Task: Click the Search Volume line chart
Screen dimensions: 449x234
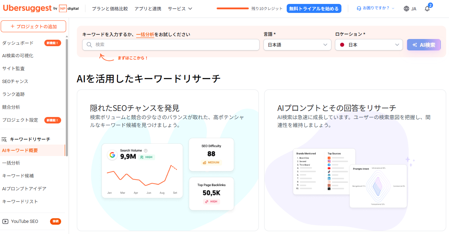Action: (x=142, y=176)
